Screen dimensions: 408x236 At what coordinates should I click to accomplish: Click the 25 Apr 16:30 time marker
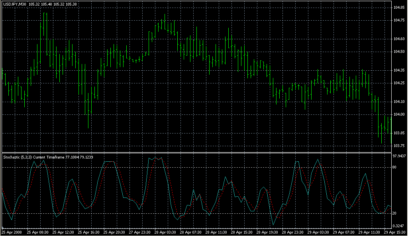tap(89, 232)
